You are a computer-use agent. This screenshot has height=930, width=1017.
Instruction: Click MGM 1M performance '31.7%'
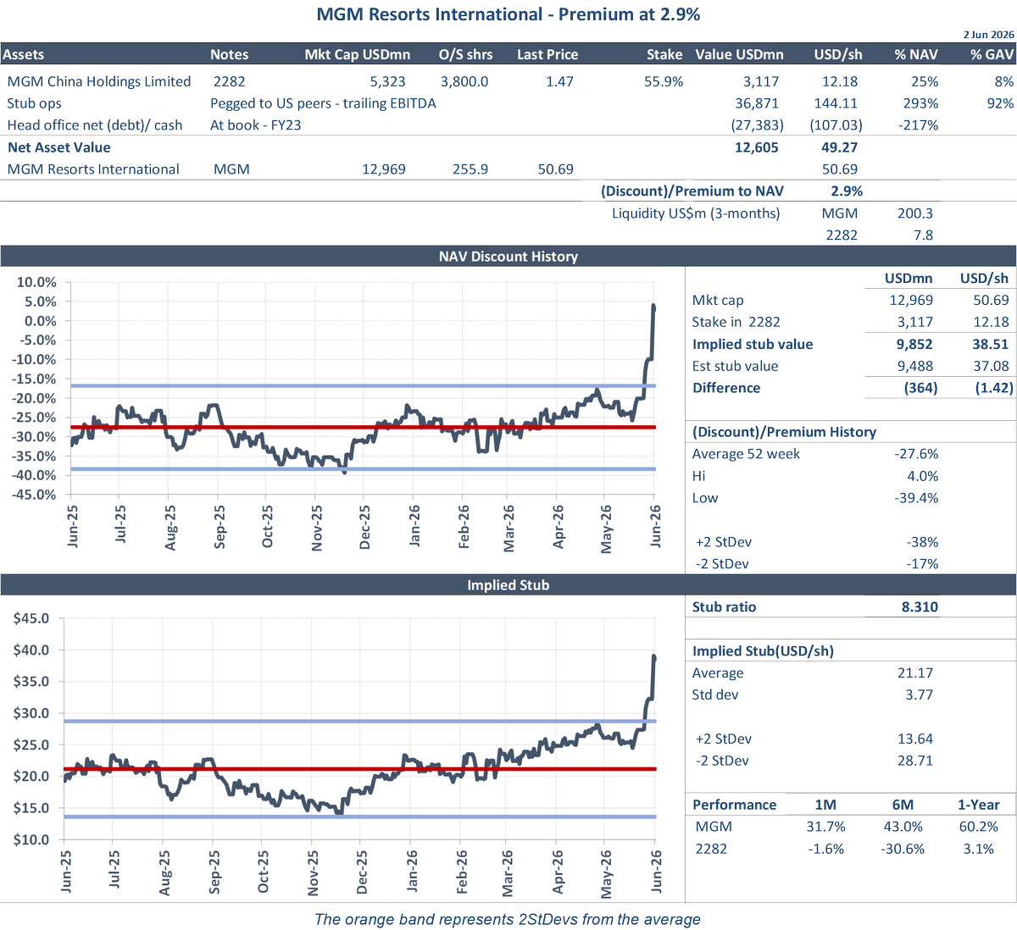click(825, 827)
